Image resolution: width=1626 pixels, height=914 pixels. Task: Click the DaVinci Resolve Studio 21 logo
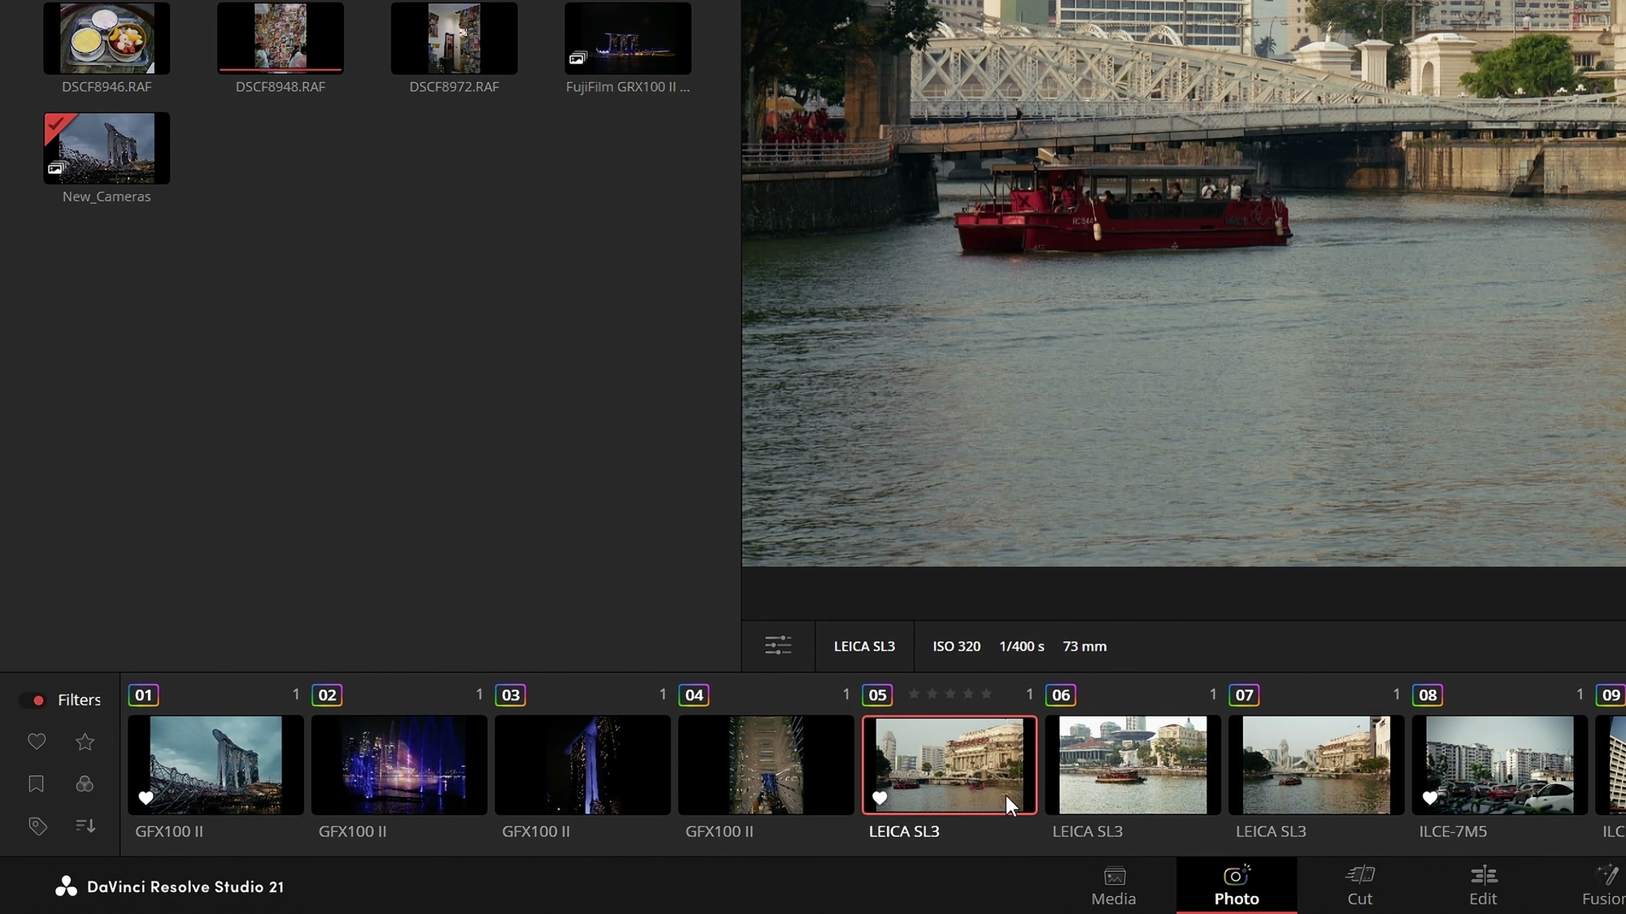(x=66, y=886)
